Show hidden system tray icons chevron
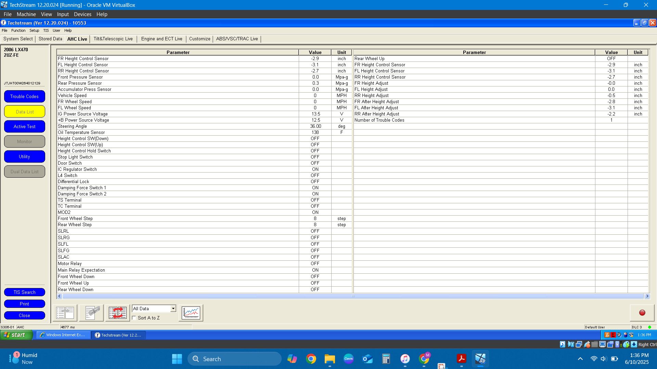Screen dimensions: 657x369 [580, 359]
